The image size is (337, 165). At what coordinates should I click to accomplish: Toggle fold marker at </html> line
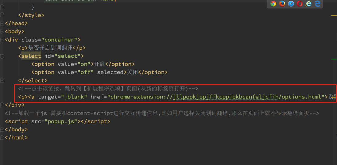point(2,138)
